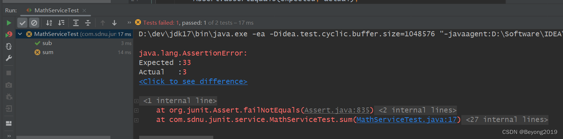
Task: Expand all test nodes icon
Action: pos(76,23)
